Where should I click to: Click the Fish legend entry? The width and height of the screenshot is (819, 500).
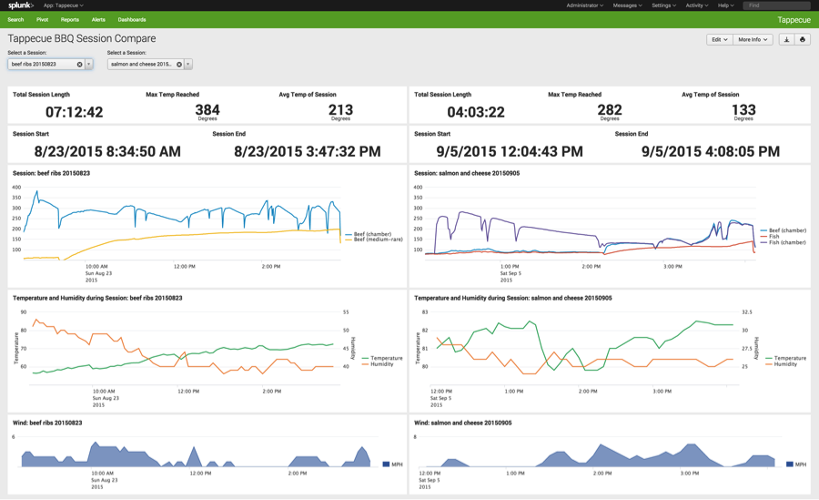coord(770,237)
